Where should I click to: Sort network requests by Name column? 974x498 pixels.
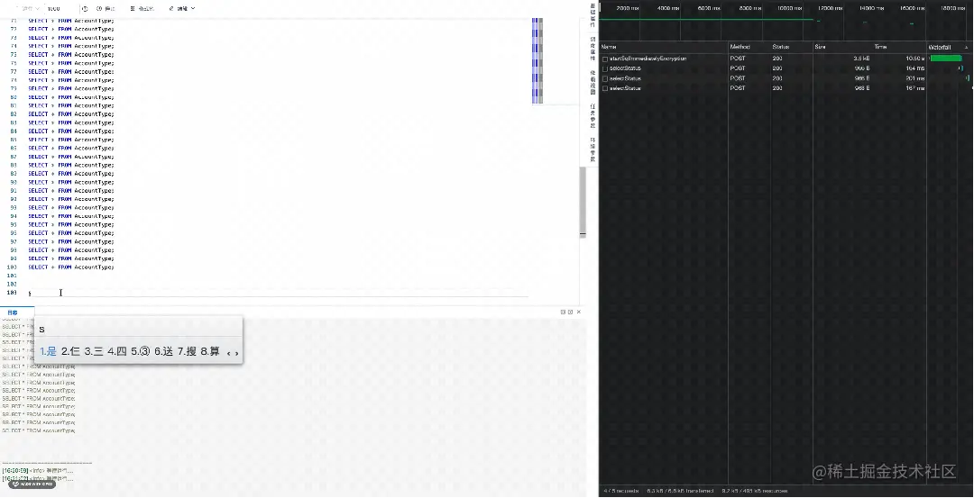pos(664,47)
